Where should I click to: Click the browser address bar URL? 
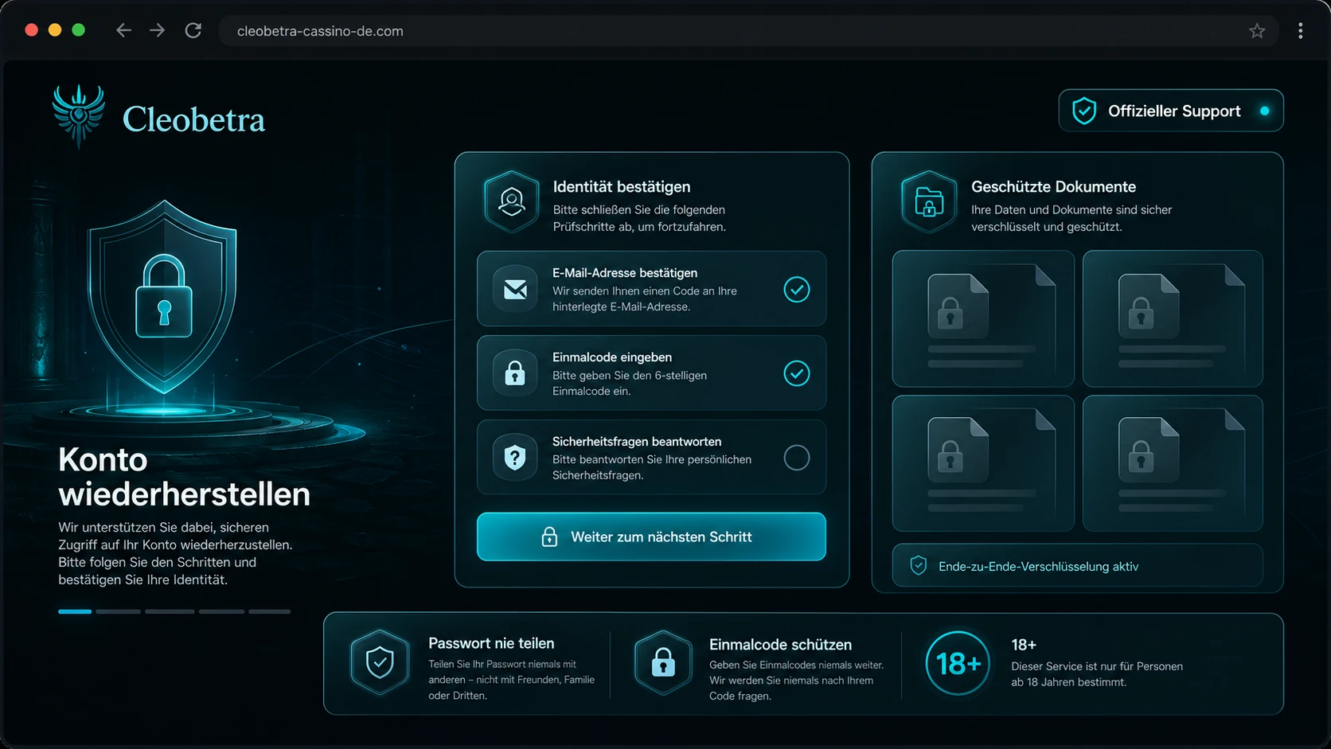(320, 31)
